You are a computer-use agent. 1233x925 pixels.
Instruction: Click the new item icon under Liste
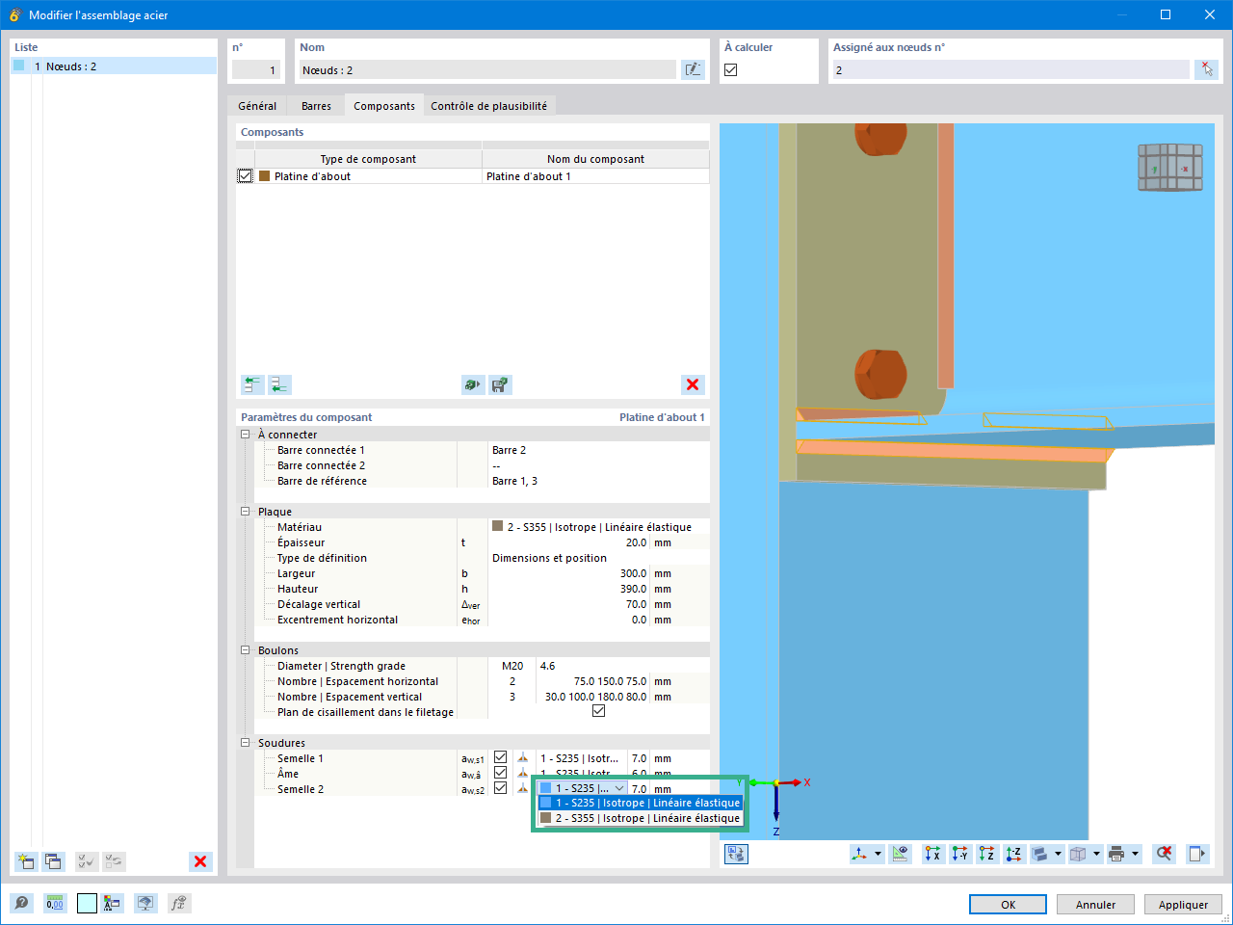pos(26,861)
